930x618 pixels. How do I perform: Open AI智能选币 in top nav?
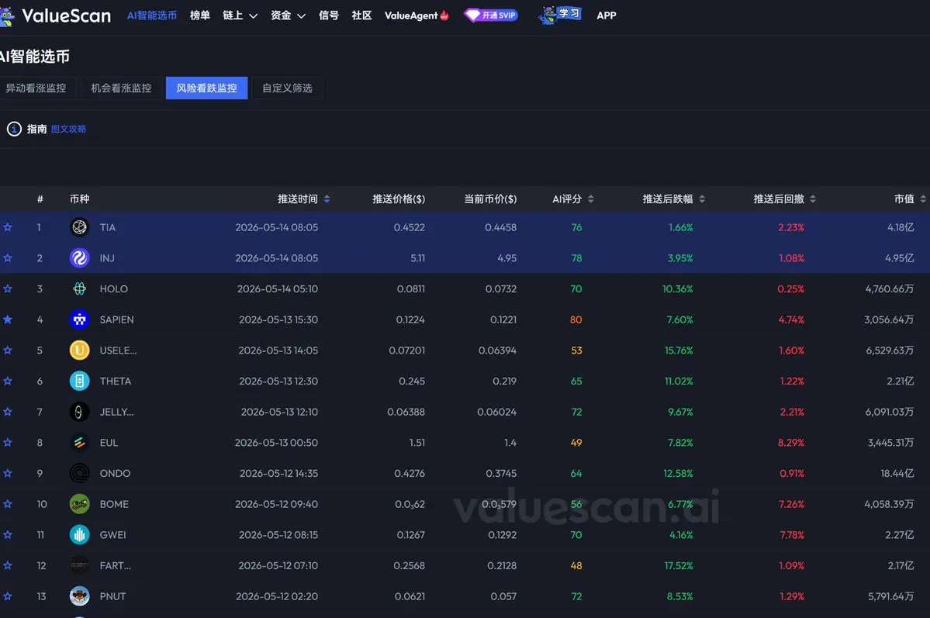click(152, 16)
